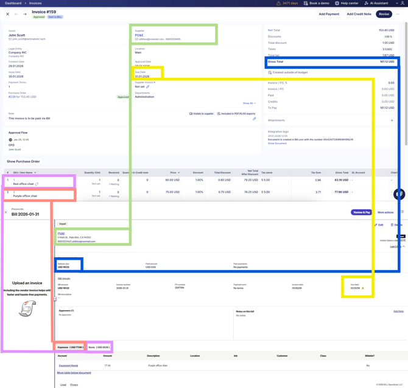Go to the previous invoice with the left arrow

tap(16, 14)
